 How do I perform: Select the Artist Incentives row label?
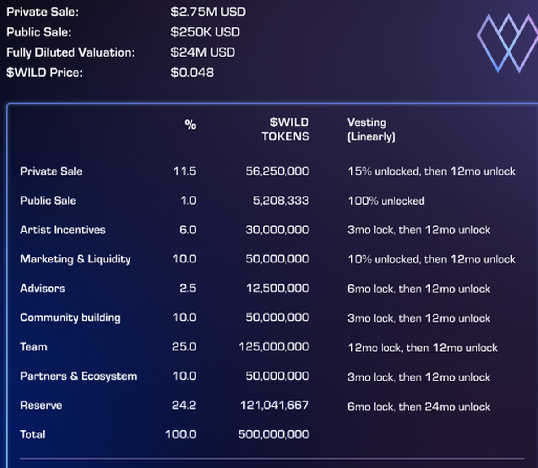coord(63,230)
